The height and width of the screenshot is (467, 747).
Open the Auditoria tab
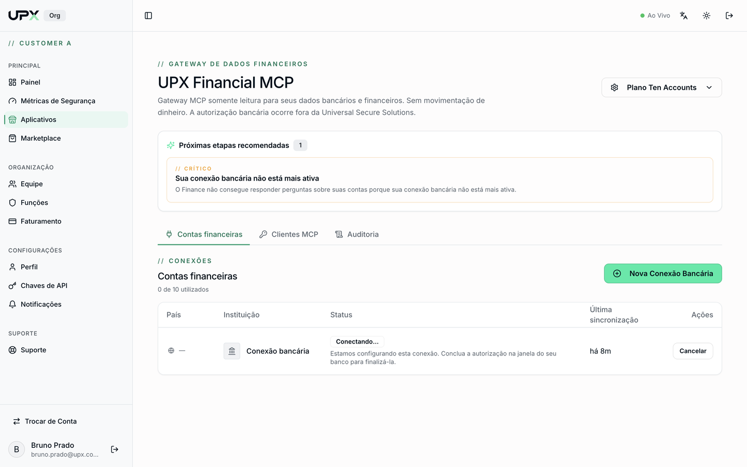(356, 235)
